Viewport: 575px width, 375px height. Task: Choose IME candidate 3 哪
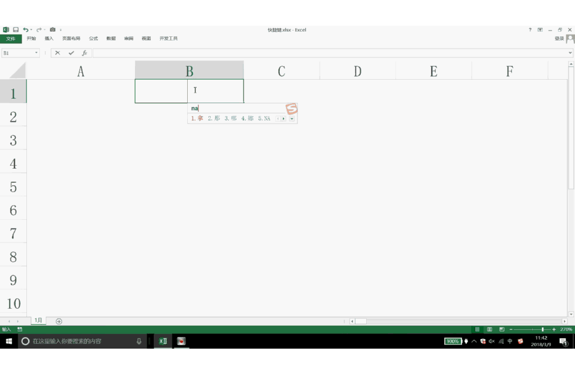coord(231,118)
